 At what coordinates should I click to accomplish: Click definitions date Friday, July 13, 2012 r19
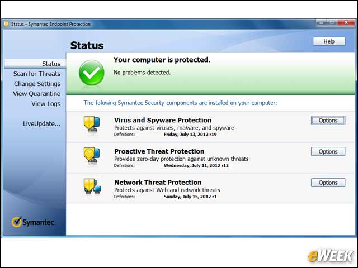(x=190, y=135)
